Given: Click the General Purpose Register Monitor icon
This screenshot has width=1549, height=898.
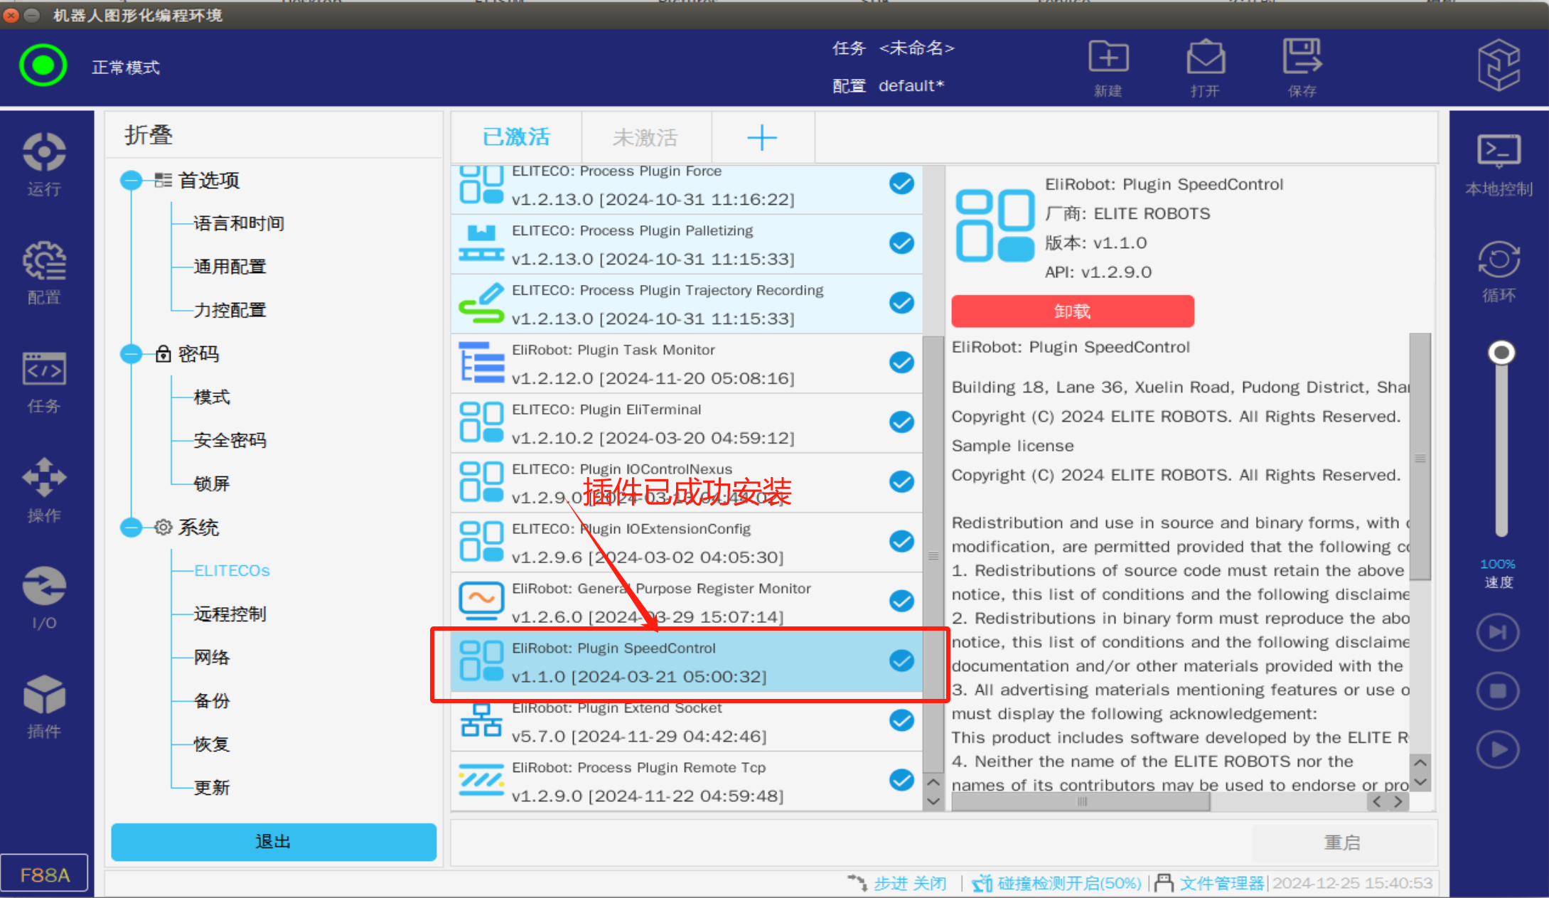Looking at the screenshot, I should [481, 601].
